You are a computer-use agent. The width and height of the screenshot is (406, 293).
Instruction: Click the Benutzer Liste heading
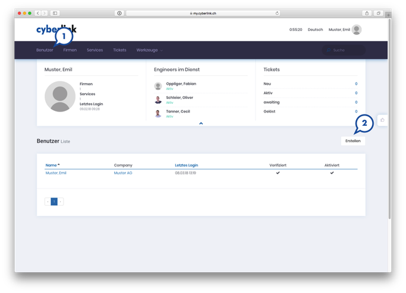53,141
